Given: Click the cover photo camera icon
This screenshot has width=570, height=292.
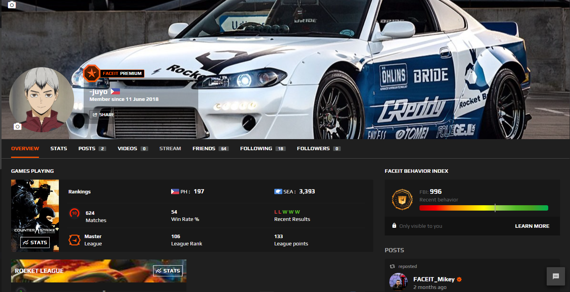Looking at the screenshot, I should click(x=12, y=5).
